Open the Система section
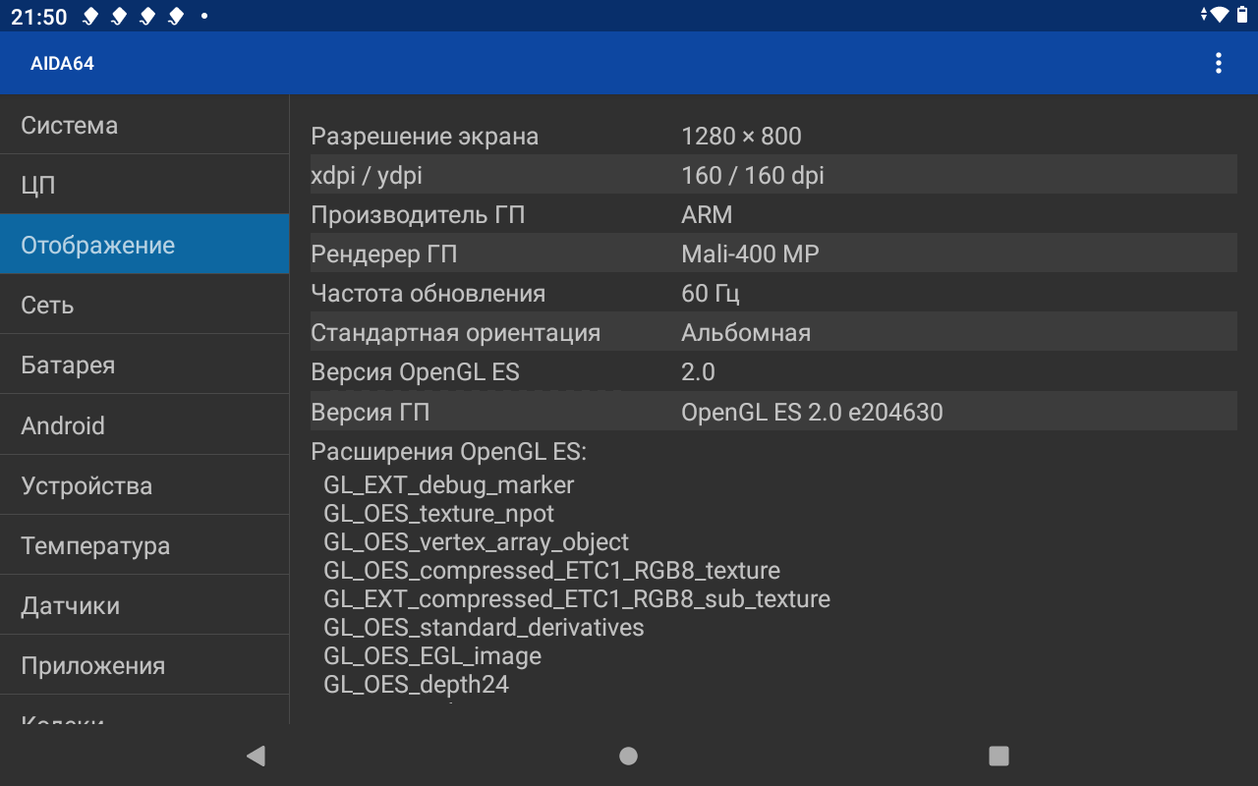This screenshot has height=786, width=1258. [144, 126]
